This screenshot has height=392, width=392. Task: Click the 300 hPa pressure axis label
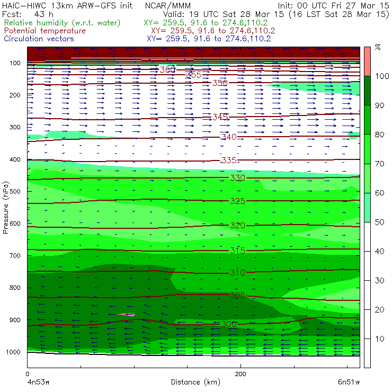coord(15,127)
